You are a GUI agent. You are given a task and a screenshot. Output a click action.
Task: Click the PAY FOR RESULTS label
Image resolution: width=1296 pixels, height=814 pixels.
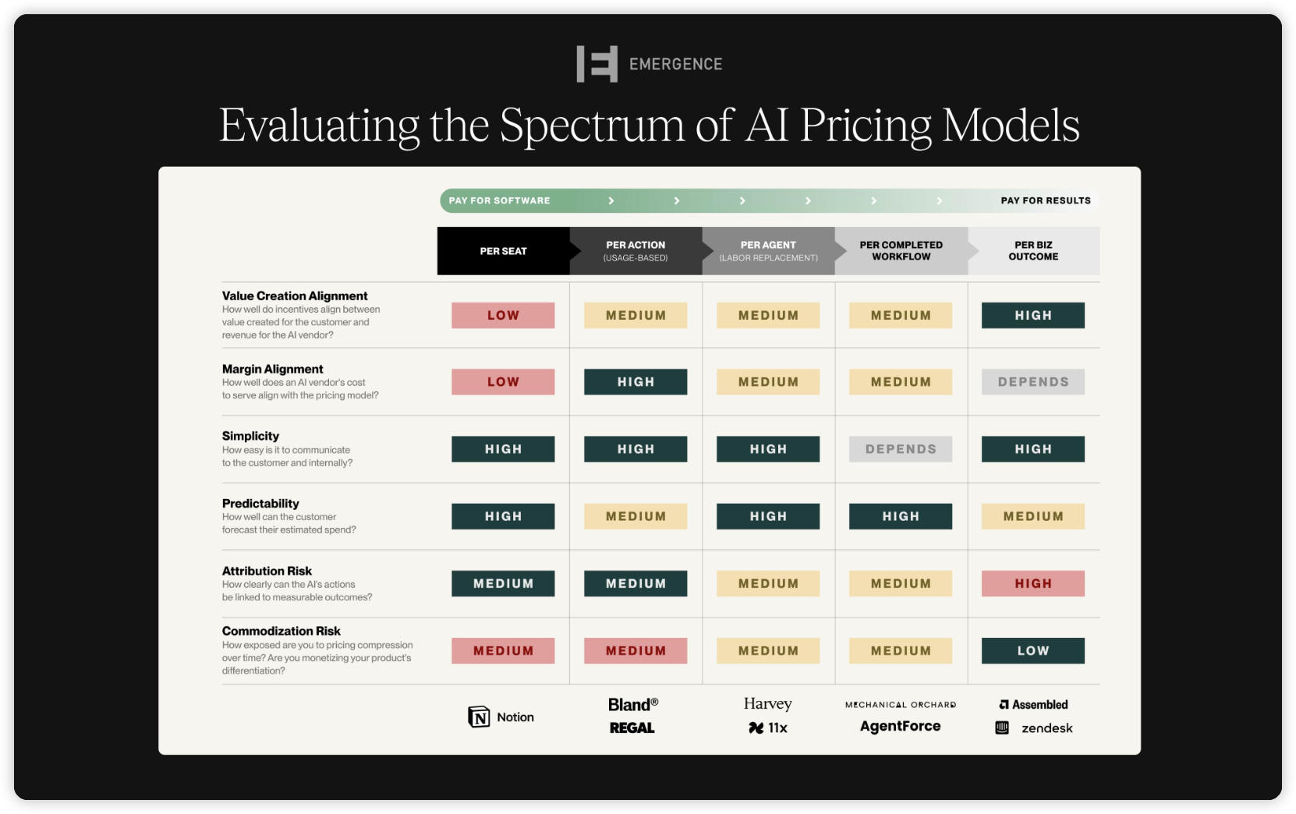1046,200
